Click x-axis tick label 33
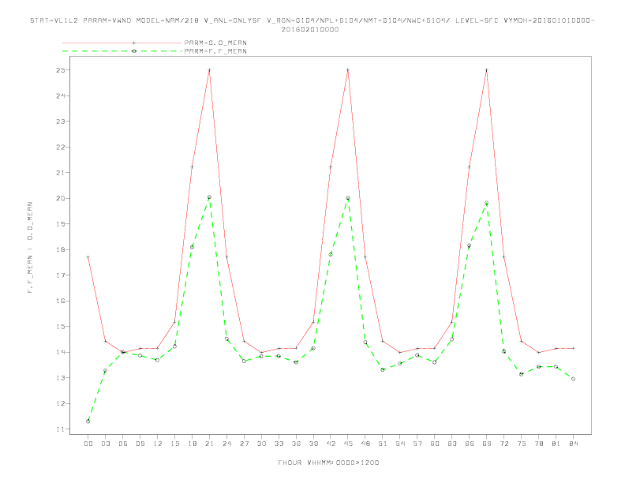Screen dimensions: 625x483 [x=279, y=444]
